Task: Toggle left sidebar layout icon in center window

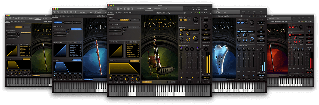Action: tap(125, 9)
